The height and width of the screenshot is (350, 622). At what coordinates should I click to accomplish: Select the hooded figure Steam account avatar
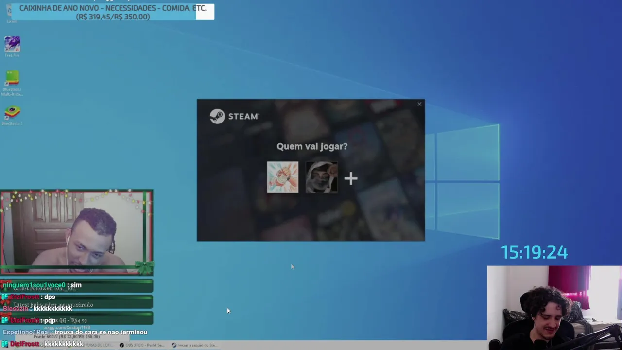point(322,177)
